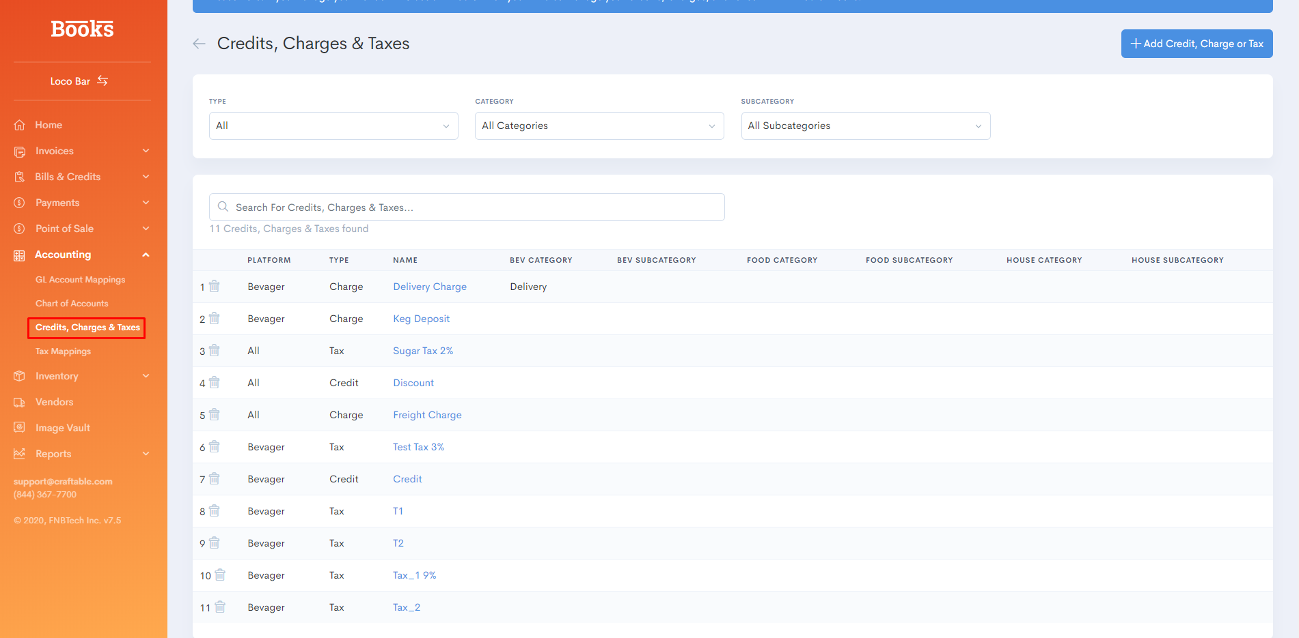The height and width of the screenshot is (638, 1299).
Task: Delete the Delivery Charge row via trash icon
Action: coord(215,286)
